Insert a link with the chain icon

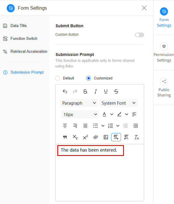coord(96,137)
